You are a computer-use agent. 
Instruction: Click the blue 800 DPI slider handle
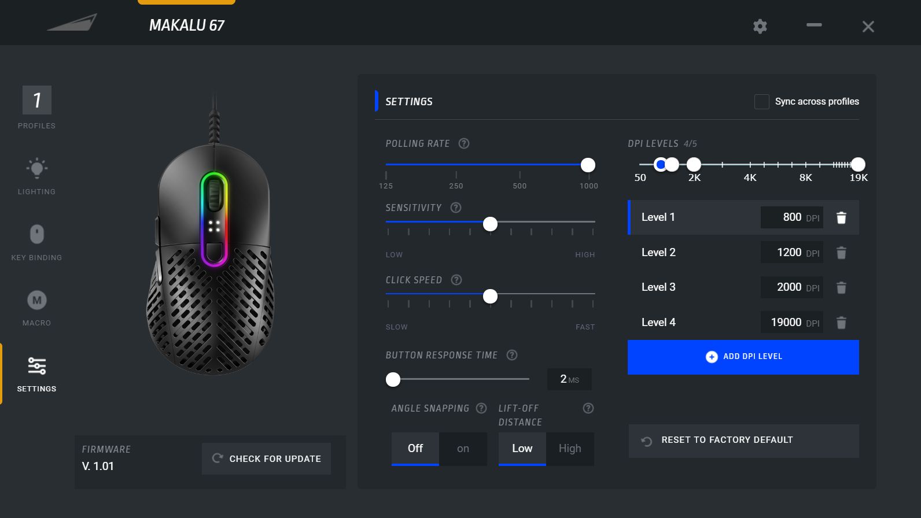click(661, 165)
